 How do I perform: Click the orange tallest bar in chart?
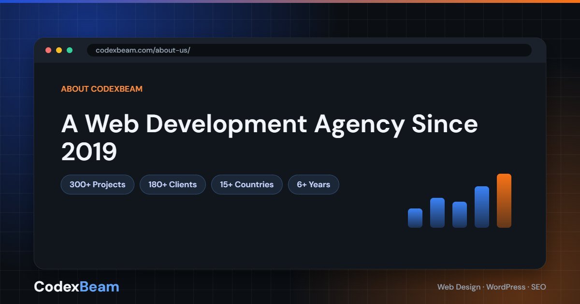click(504, 201)
